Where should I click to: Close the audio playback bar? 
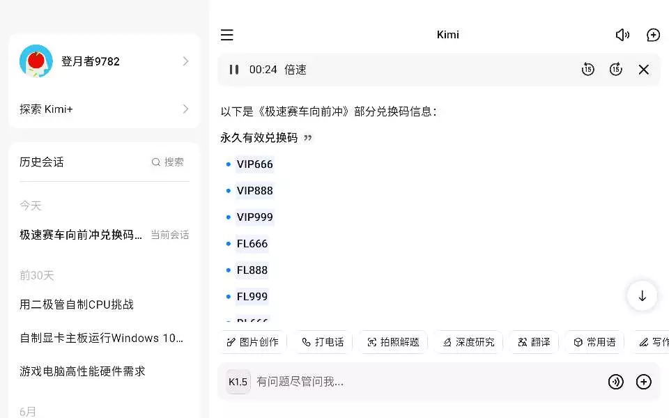pos(644,70)
